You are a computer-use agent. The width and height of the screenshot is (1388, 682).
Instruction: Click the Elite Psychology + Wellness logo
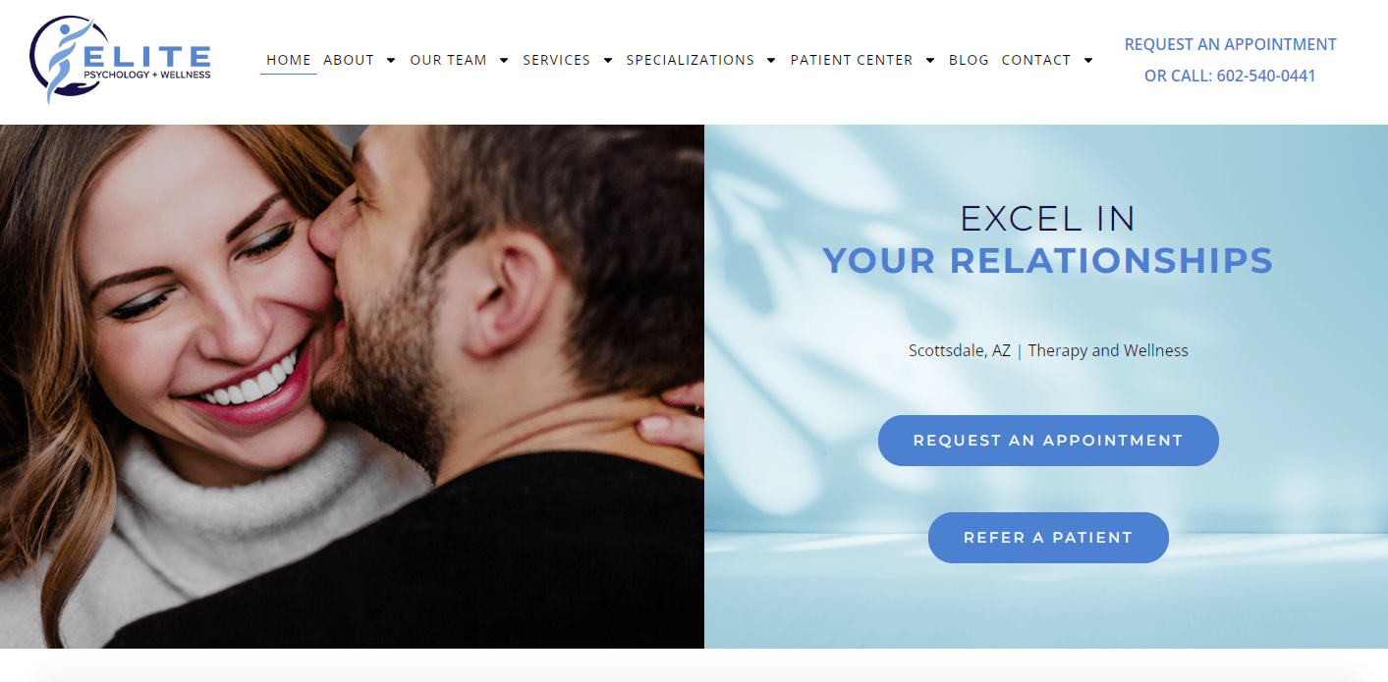tap(121, 60)
